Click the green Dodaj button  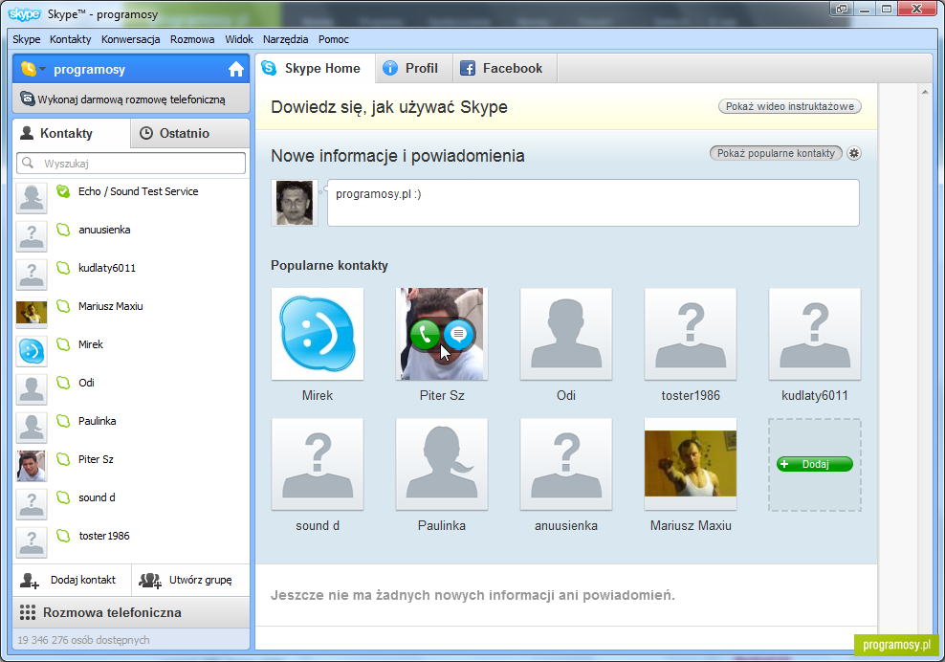pos(814,464)
